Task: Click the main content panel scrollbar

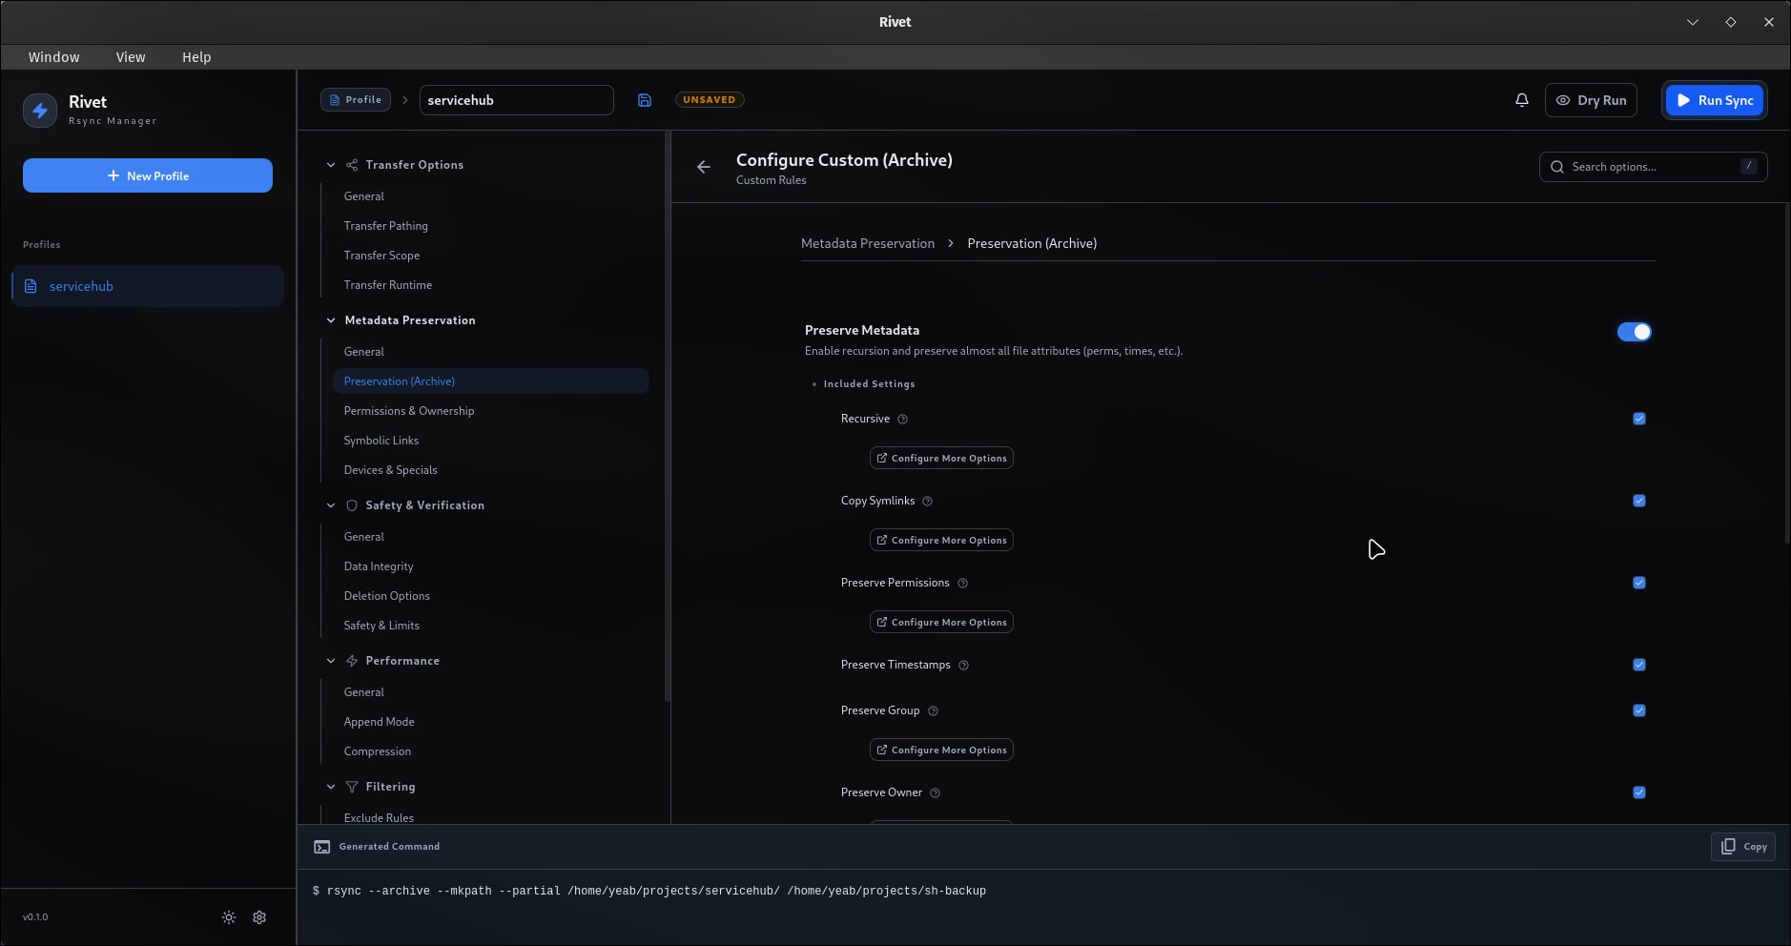Action: 1787,374
